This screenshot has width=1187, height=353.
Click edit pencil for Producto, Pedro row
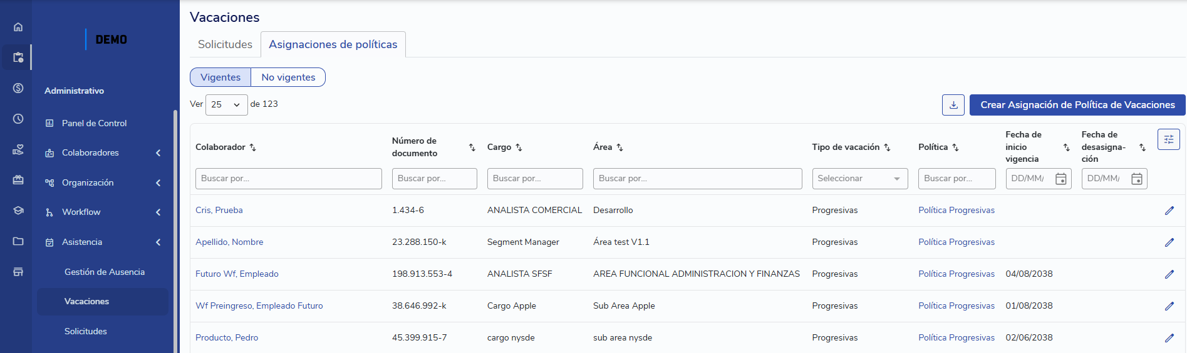coord(1169,338)
